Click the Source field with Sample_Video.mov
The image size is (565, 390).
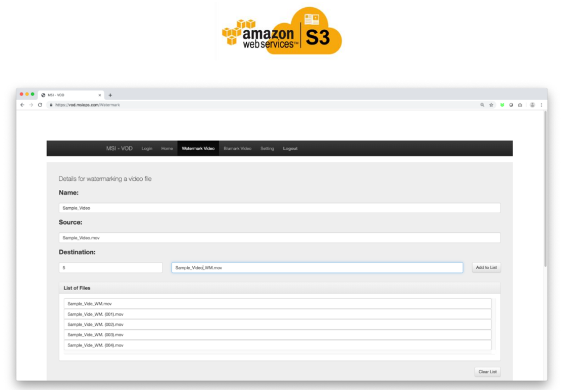click(280, 238)
